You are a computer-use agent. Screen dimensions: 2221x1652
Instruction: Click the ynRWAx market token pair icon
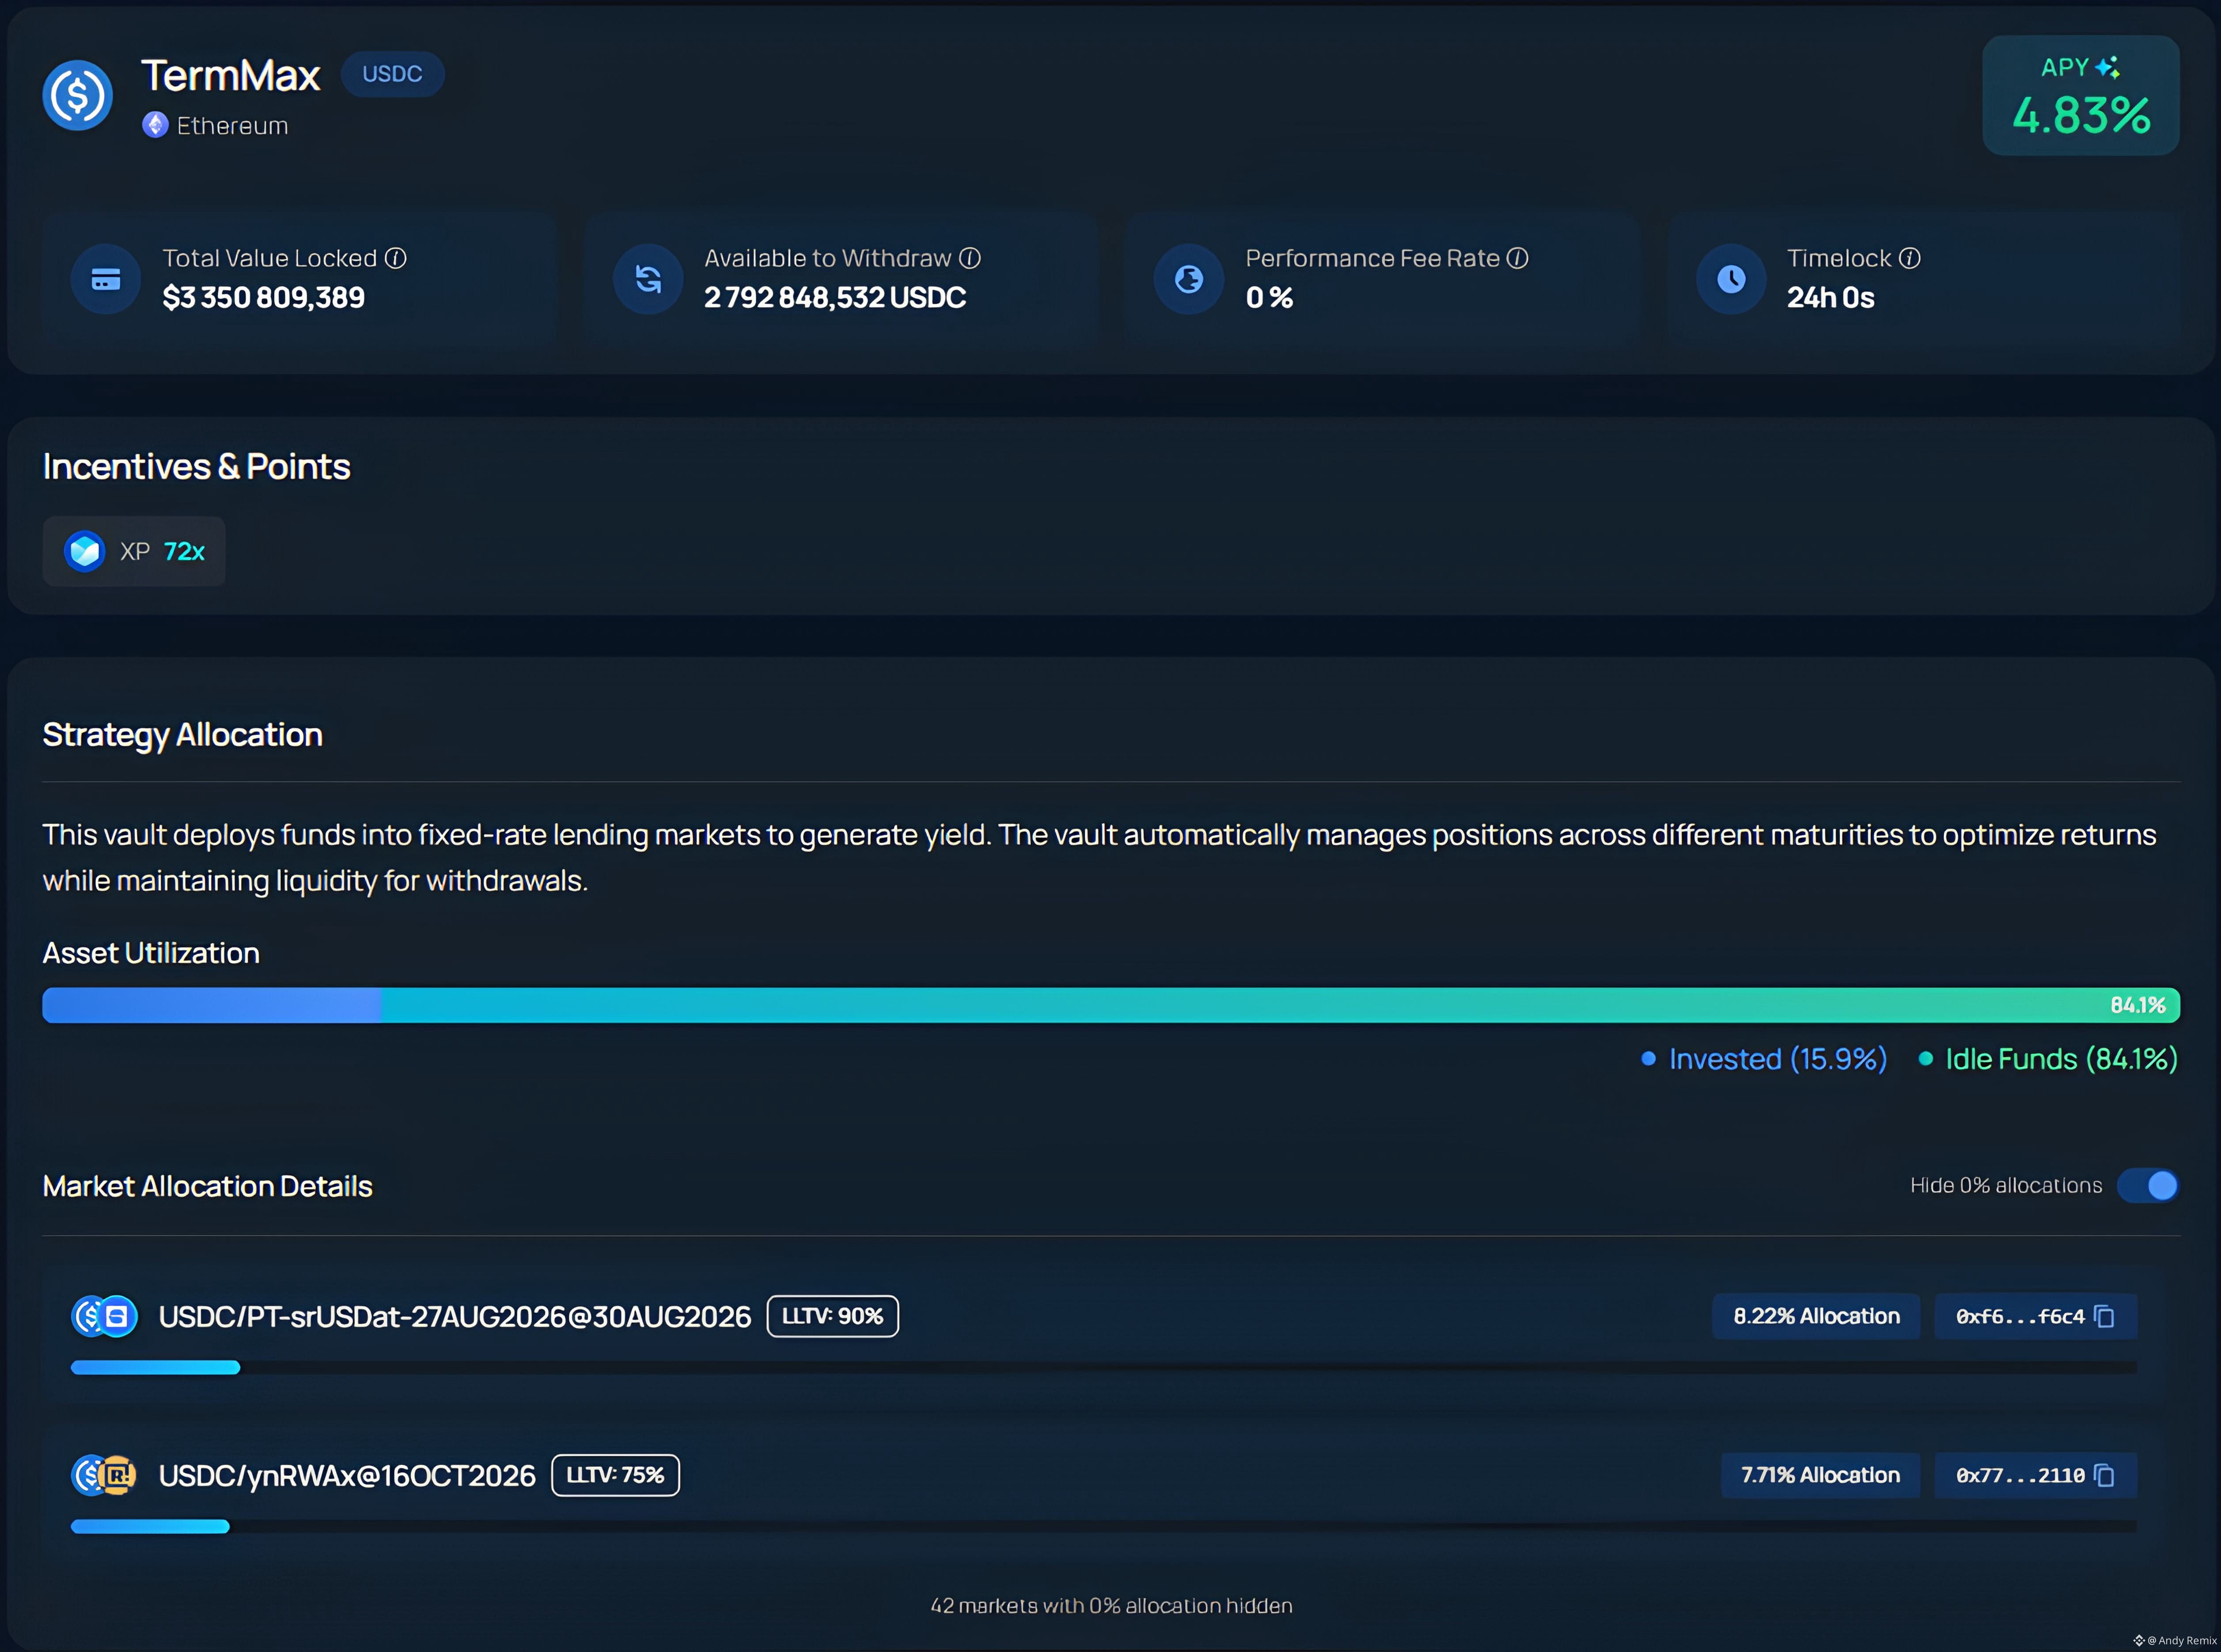pyautogui.click(x=104, y=1475)
